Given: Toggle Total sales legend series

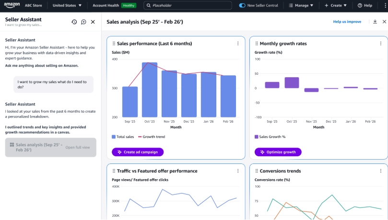Looking at the screenshot, I should coord(123,137).
